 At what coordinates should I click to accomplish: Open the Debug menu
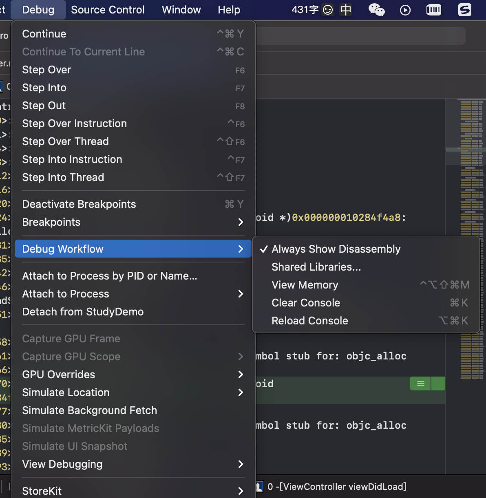pyautogui.click(x=38, y=10)
